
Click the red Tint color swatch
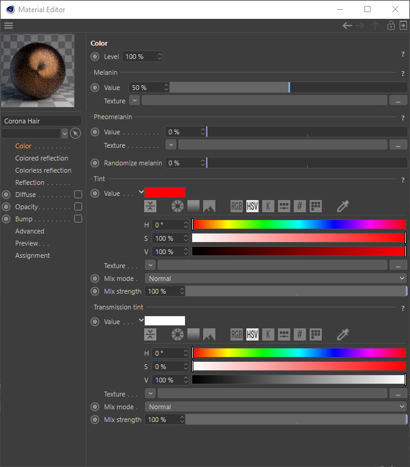pos(165,192)
